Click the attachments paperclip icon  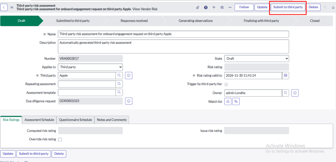[198, 7]
